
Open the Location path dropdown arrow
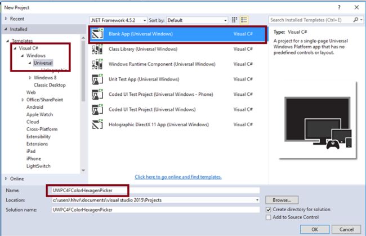[x=257, y=200]
